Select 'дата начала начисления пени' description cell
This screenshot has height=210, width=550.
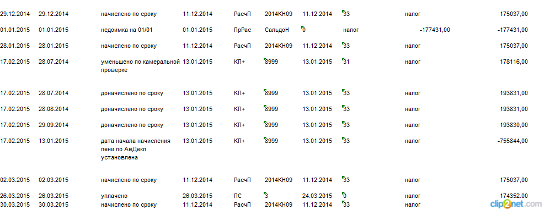[x=135, y=149]
